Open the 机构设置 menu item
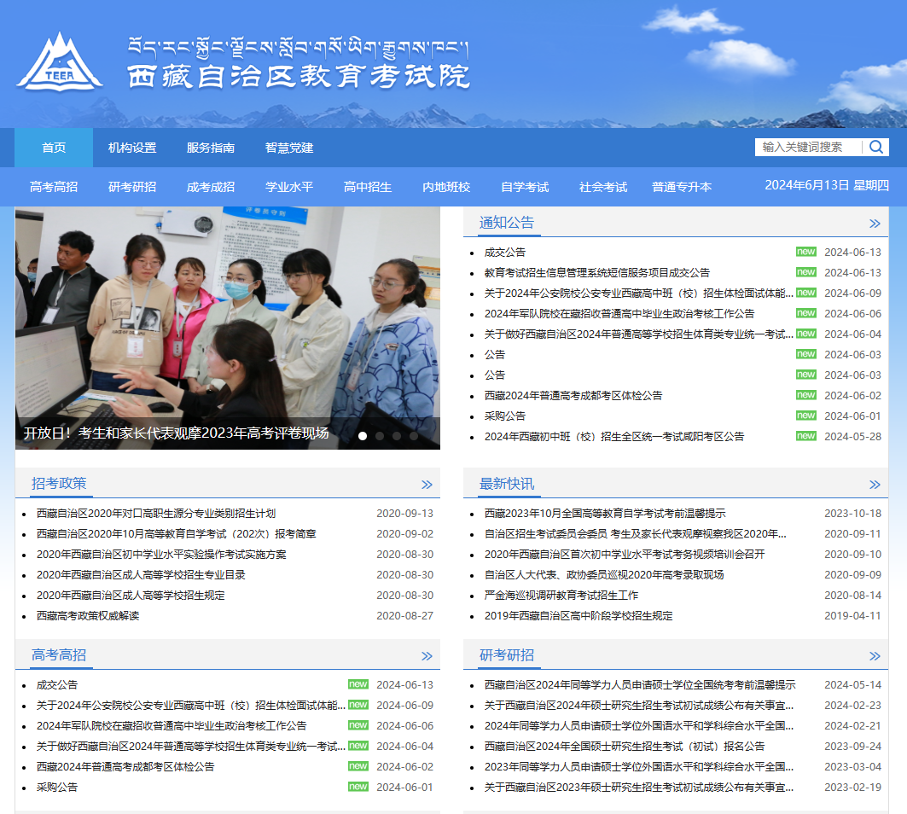This screenshot has width=907, height=814. [132, 148]
